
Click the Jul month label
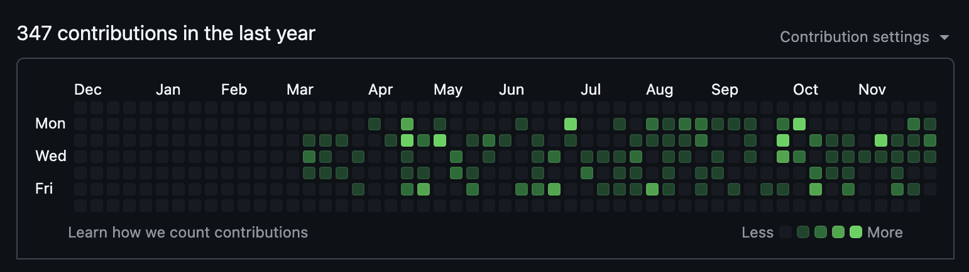[x=591, y=90]
